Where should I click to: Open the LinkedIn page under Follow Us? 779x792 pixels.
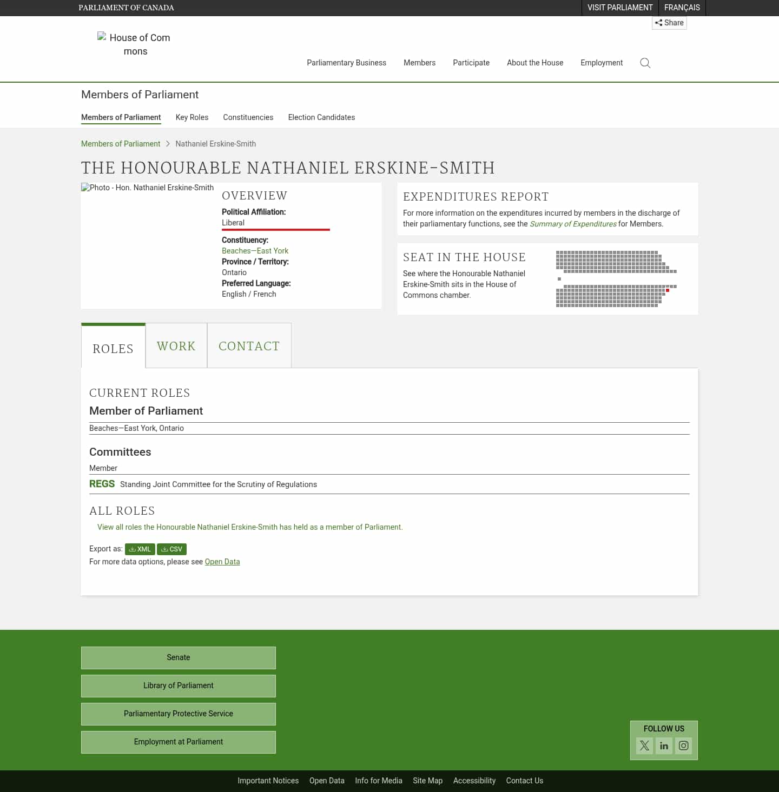664,746
